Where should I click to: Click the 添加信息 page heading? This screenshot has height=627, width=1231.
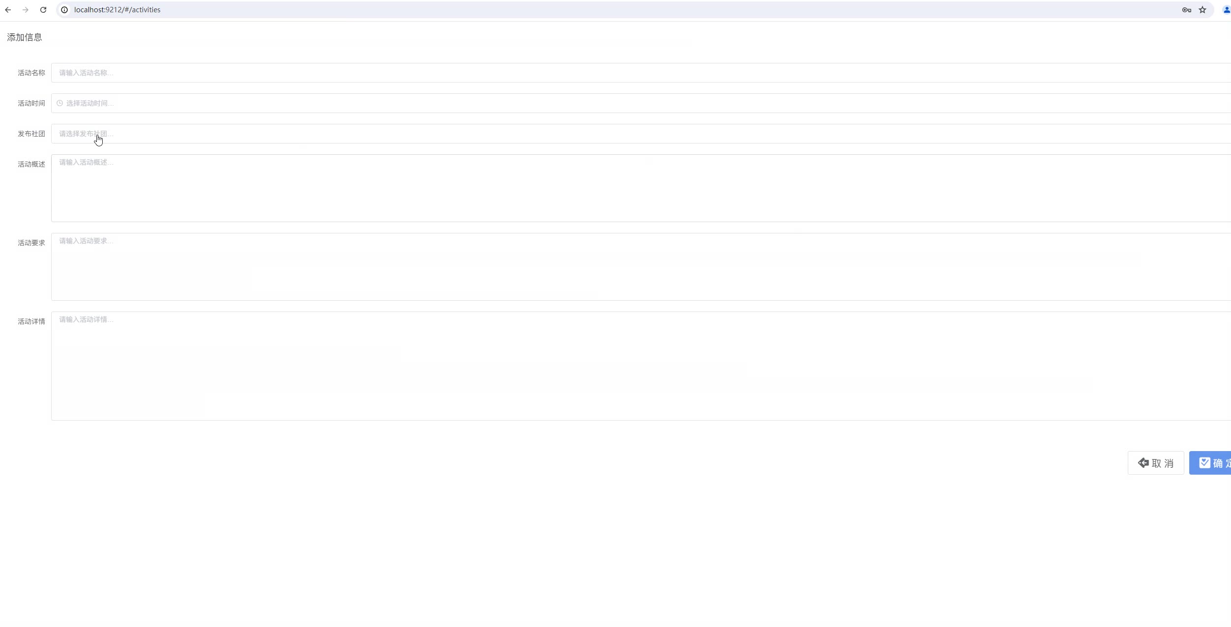25,37
